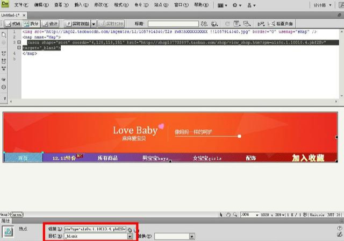
Task: Open the 查看 (View) menu
Action: [x=61, y=5]
